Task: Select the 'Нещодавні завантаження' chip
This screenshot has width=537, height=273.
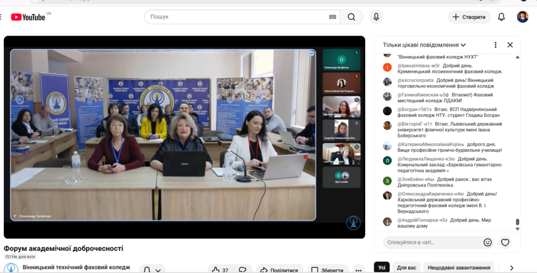Action: [x=458, y=267]
